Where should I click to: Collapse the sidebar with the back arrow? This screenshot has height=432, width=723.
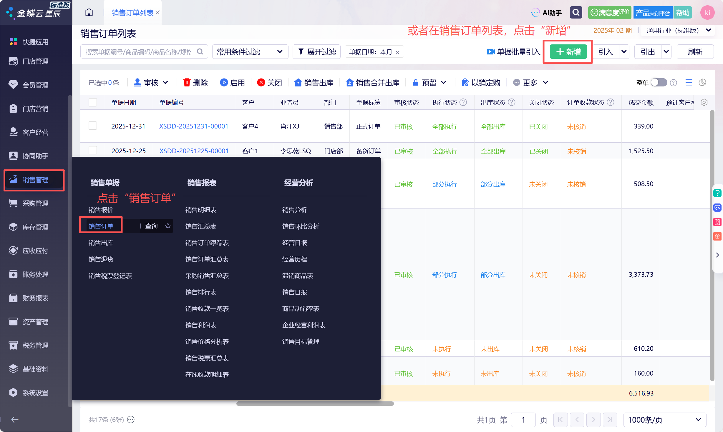[x=15, y=420]
